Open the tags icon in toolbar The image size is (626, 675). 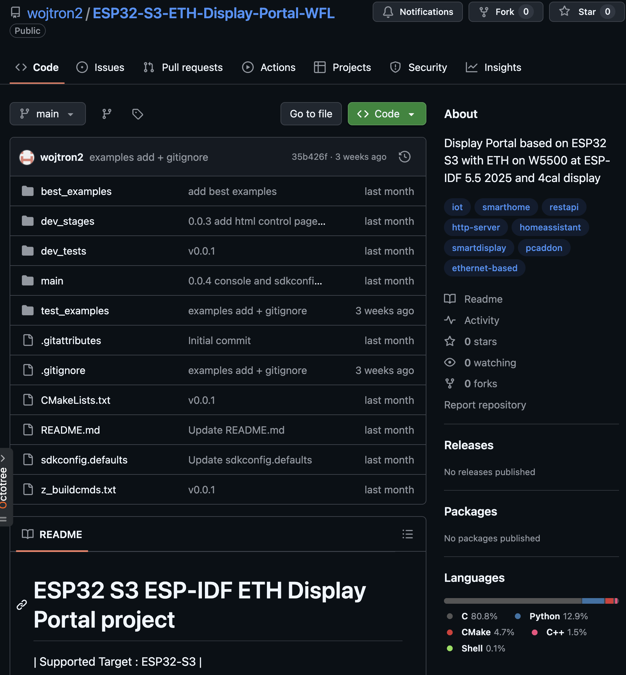coord(137,114)
